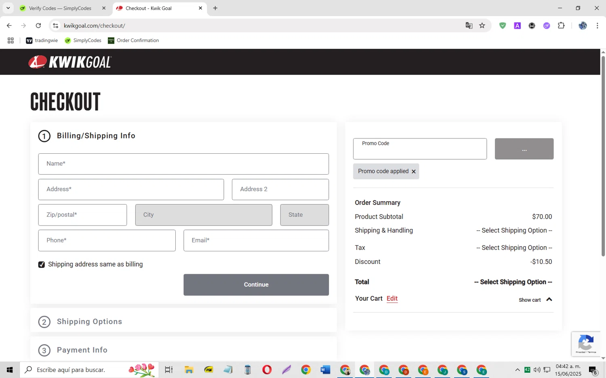The image size is (606, 378).
Task: Open the purple A extension
Action: [517, 25]
